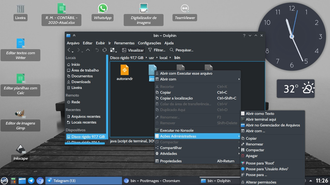Choose Apagar in administrative submenu

[273, 156]
